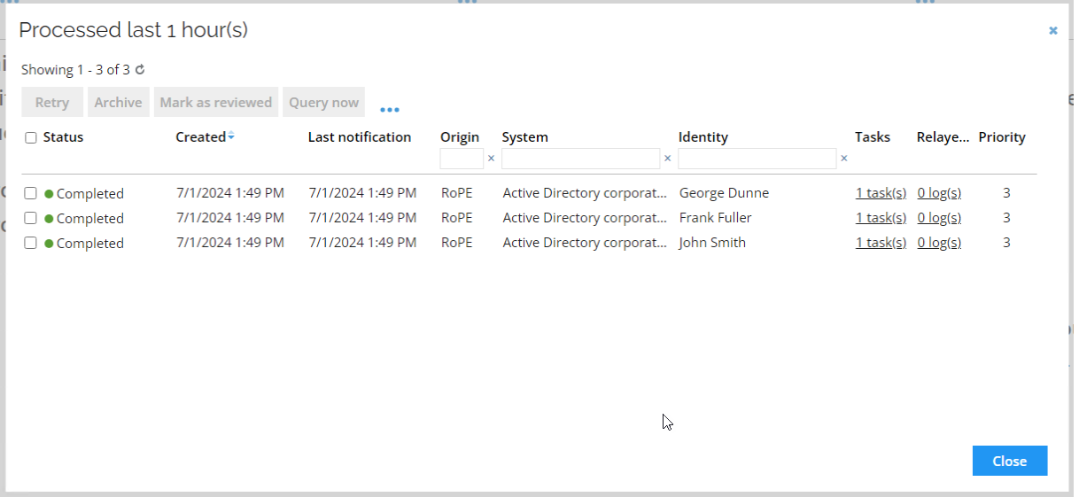
Task: Open 1 task(s) link for John Smith
Action: click(881, 243)
